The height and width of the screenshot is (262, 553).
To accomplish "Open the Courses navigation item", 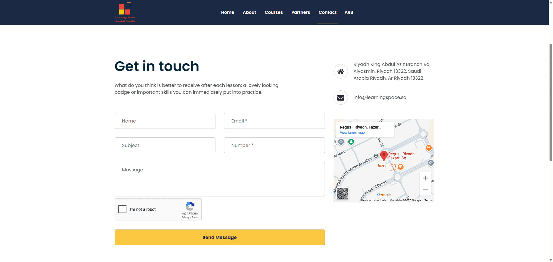I will [273, 12].
